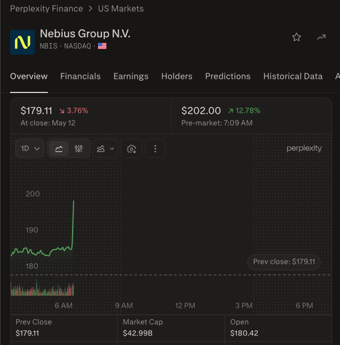View the Predictions tab

coord(228,76)
